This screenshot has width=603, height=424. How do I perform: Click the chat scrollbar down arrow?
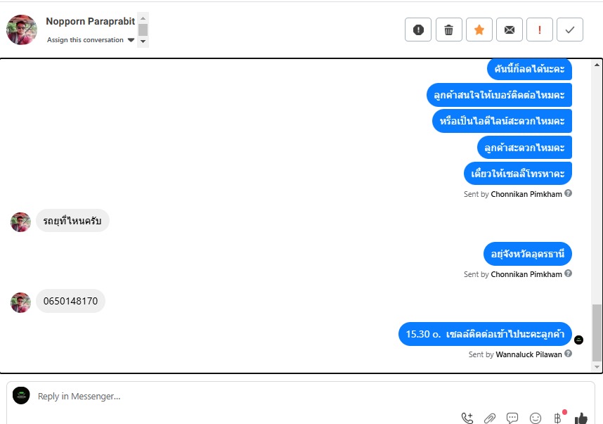(597, 367)
